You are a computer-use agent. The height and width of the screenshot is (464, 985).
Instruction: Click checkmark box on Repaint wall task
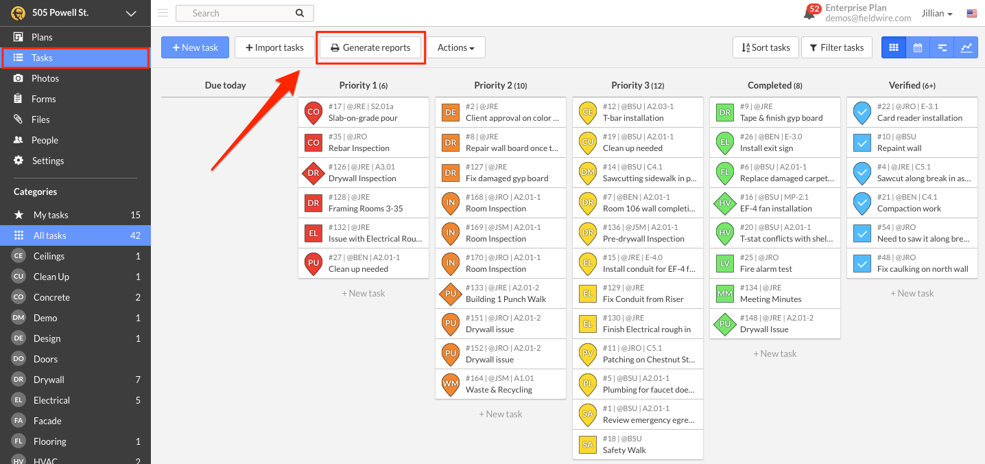click(x=862, y=143)
